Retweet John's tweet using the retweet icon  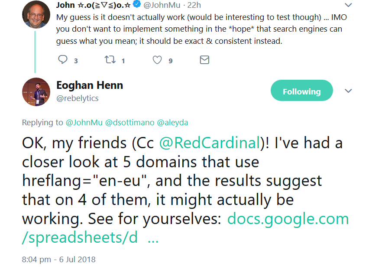(110, 60)
